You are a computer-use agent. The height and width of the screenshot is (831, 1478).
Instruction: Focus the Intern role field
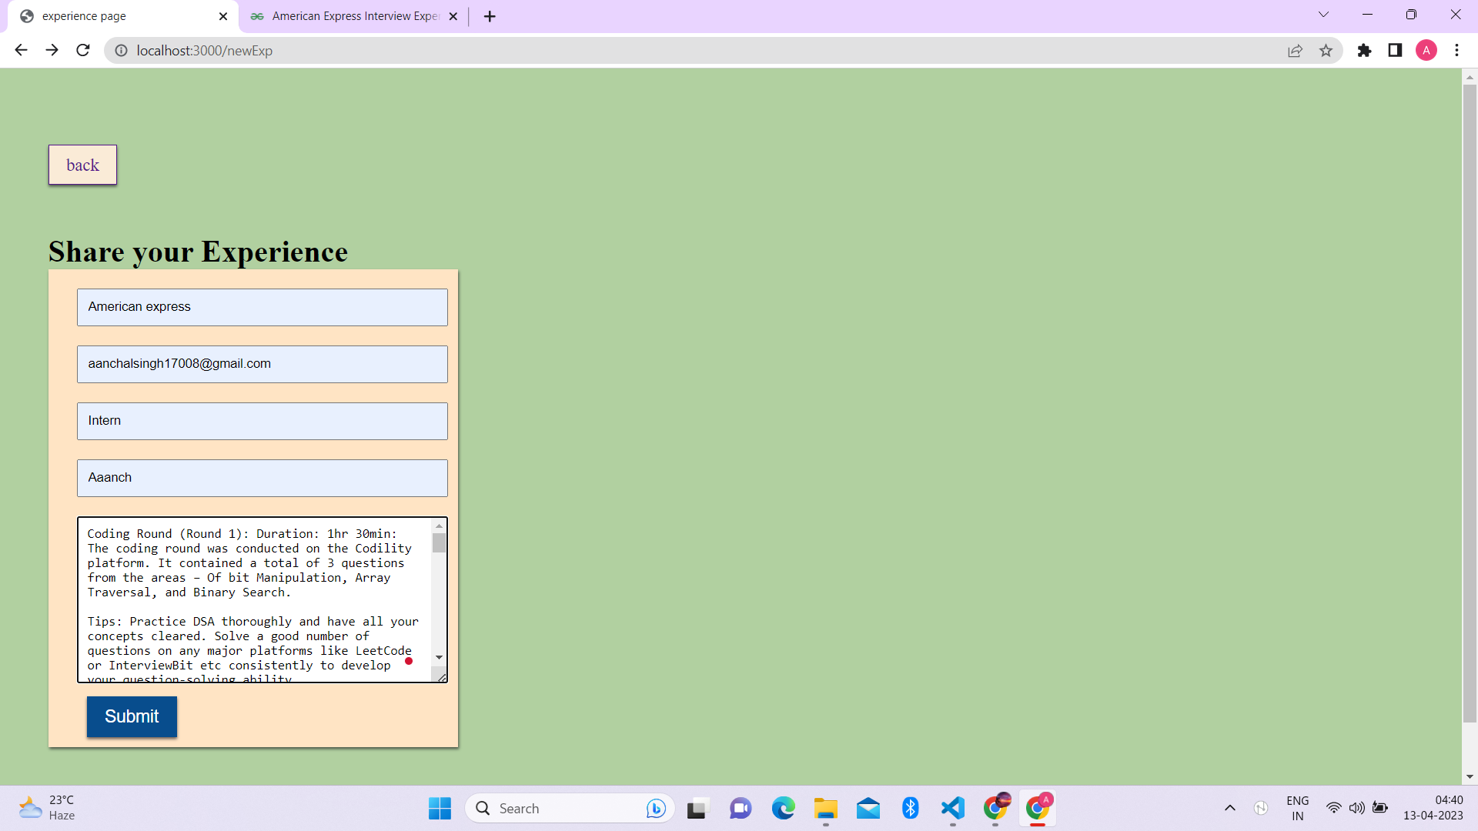262,421
